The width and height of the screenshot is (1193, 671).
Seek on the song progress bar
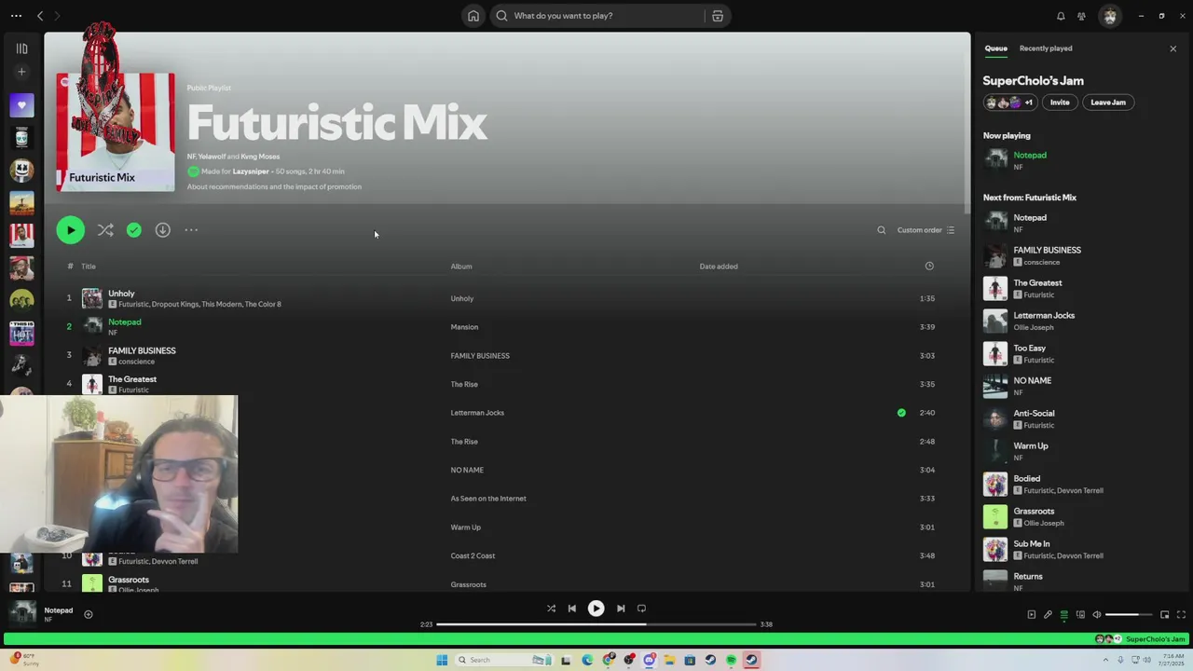[596, 624]
